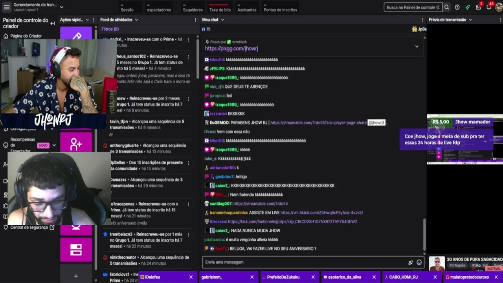This screenshot has width=503, height=283.
Task: Open notifications icon with badge 48
Action: [489, 7]
